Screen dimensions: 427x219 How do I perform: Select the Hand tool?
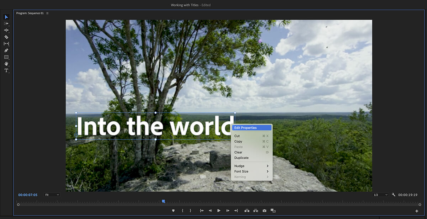[6, 64]
